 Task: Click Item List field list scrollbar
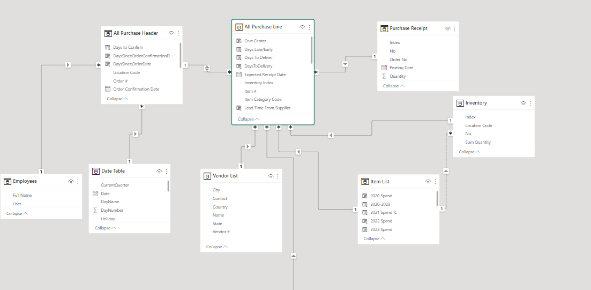(x=437, y=198)
